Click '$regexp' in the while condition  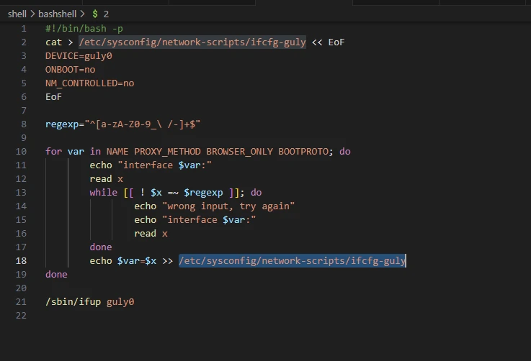tap(203, 192)
